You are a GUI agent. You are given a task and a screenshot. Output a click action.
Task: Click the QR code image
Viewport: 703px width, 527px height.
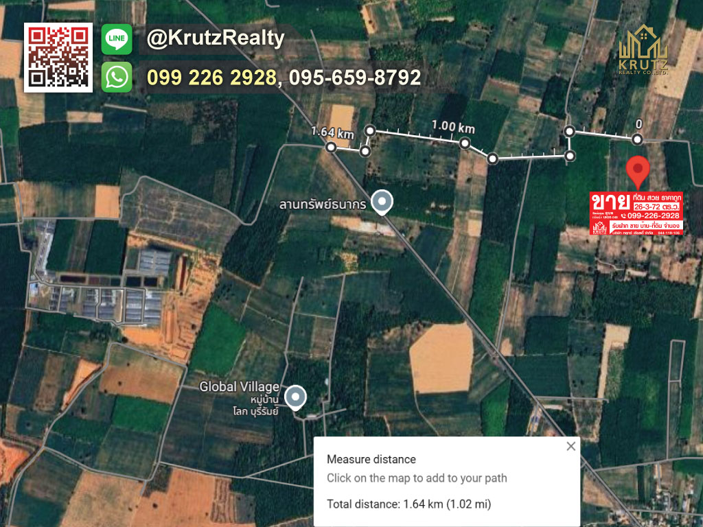tap(58, 58)
